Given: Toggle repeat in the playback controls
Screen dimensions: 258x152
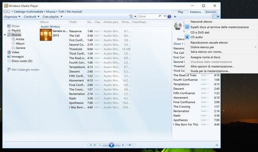Looking at the screenshot, I should (95, 145).
